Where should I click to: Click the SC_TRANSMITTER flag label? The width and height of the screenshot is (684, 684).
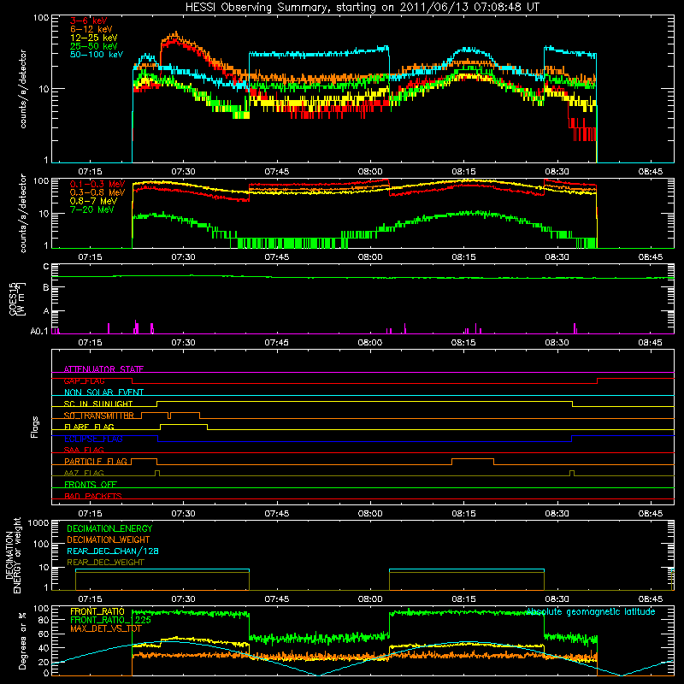pyautogui.click(x=99, y=416)
